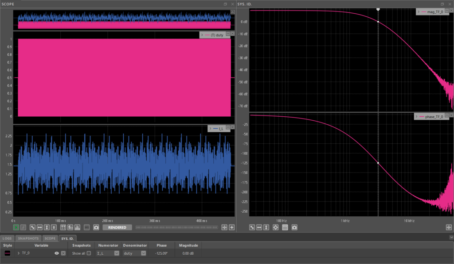The image size is (454, 264).
Task: Click the Scope fit-all zoom diagonal arrow icon
Action: 33,228
